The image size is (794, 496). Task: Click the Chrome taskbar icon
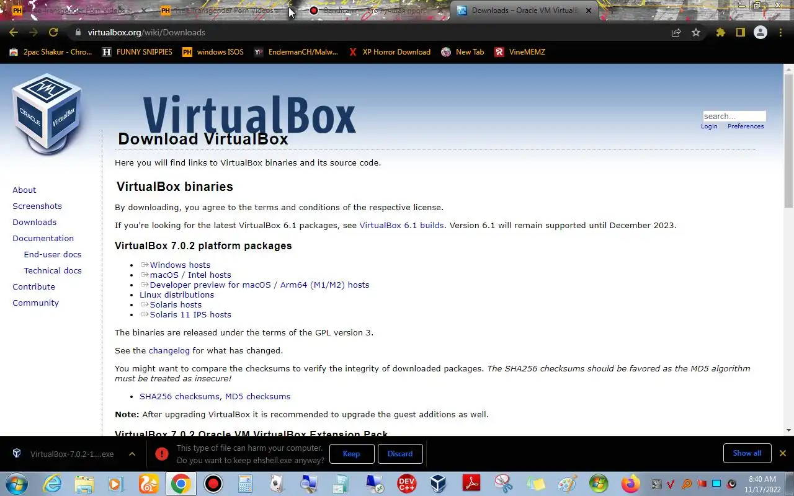tap(181, 484)
